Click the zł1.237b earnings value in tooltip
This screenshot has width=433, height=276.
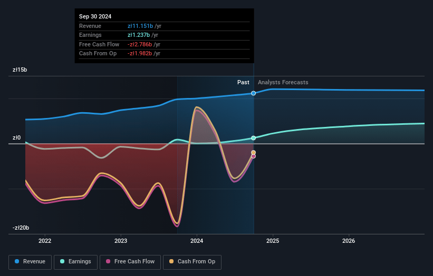click(x=139, y=35)
